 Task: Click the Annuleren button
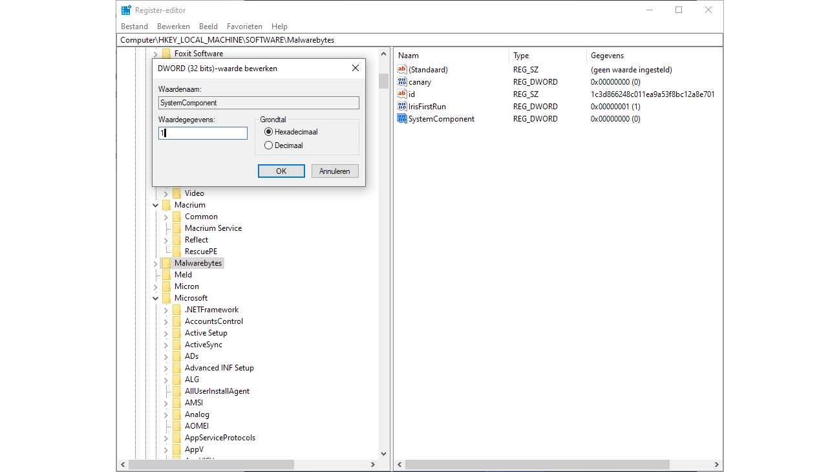(335, 171)
